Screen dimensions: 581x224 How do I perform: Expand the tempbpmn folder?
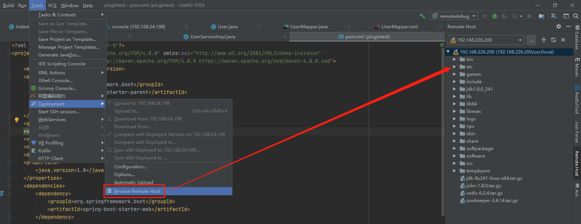click(x=455, y=171)
